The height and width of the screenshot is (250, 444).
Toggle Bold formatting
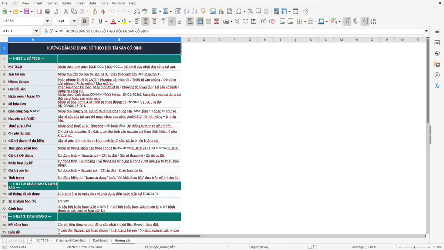click(85, 21)
